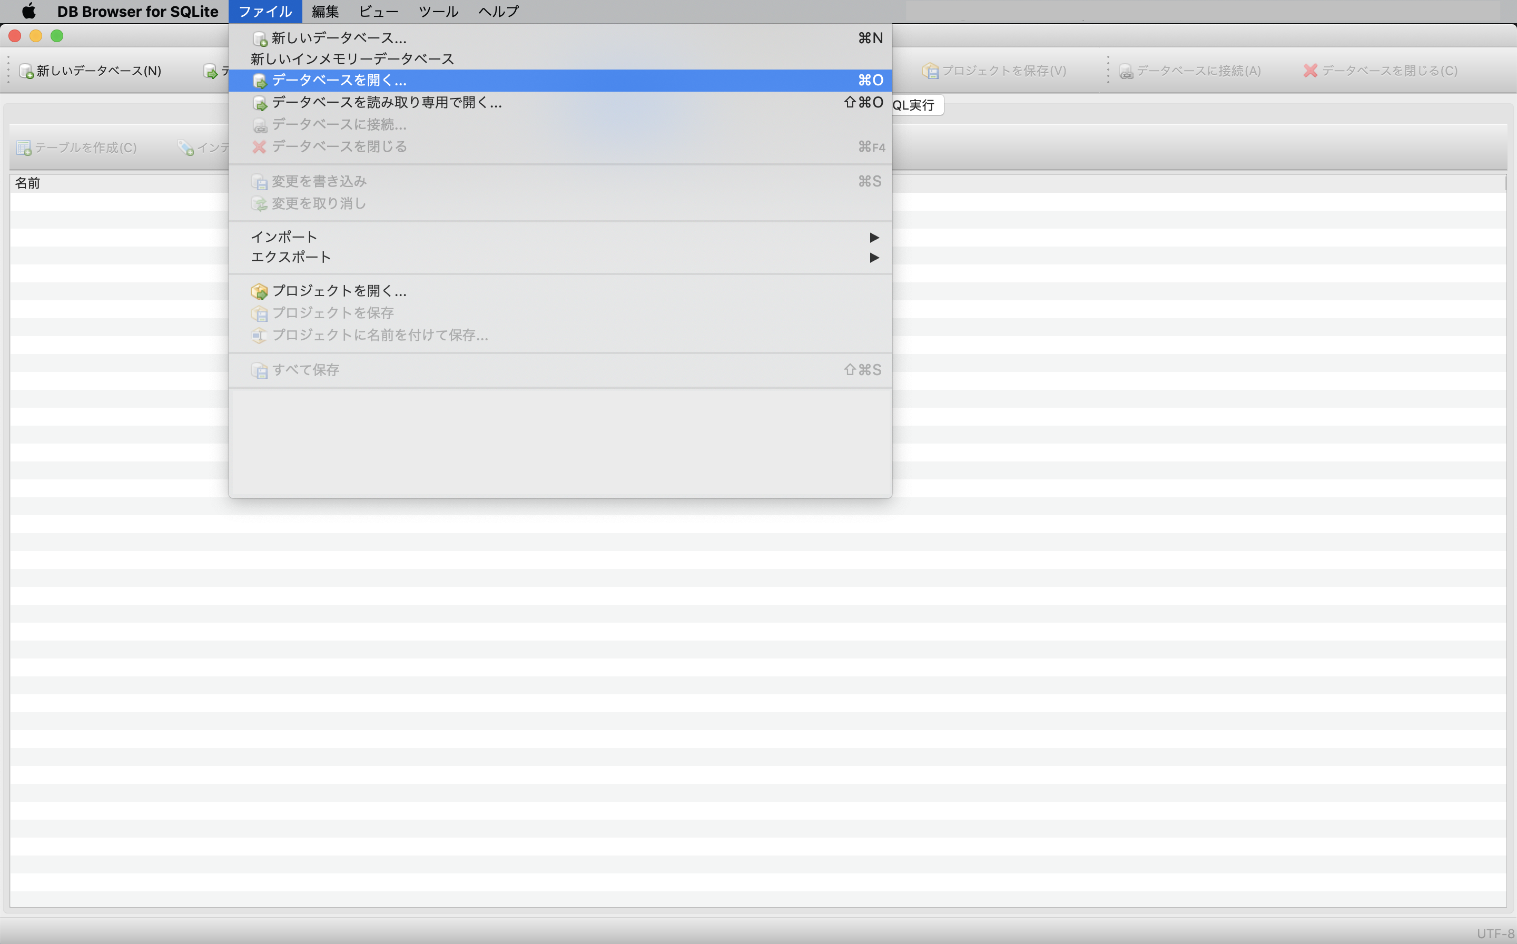This screenshot has width=1517, height=944.
Task: Click the データベースに接続... menu icon
Action: [x=259, y=125]
